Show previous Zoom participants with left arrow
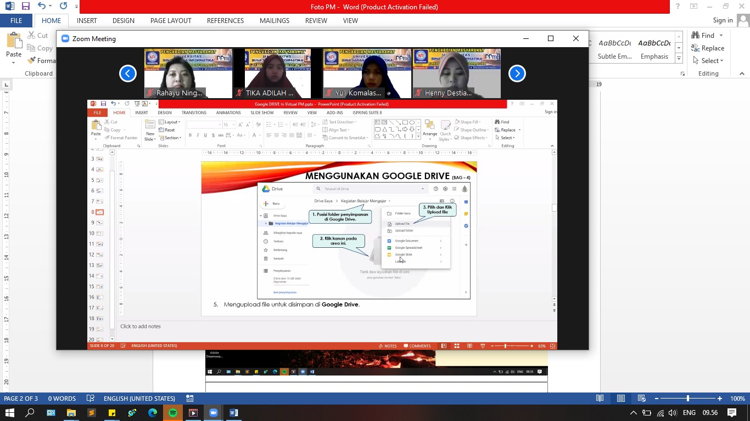 tap(128, 73)
